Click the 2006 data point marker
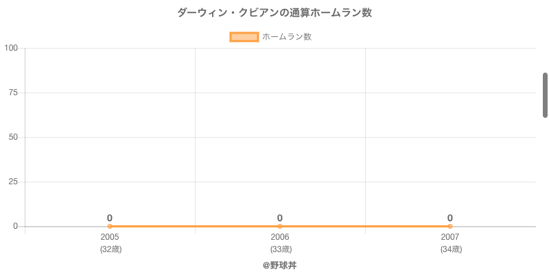The width and height of the screenshot is (549, 274). click(x=280, y=226)
